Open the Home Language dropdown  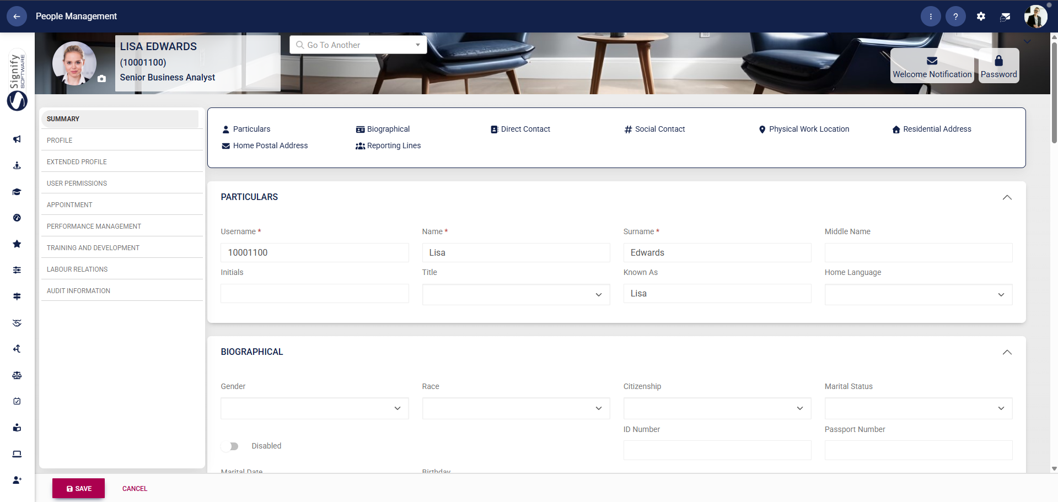coord(1001,294)
